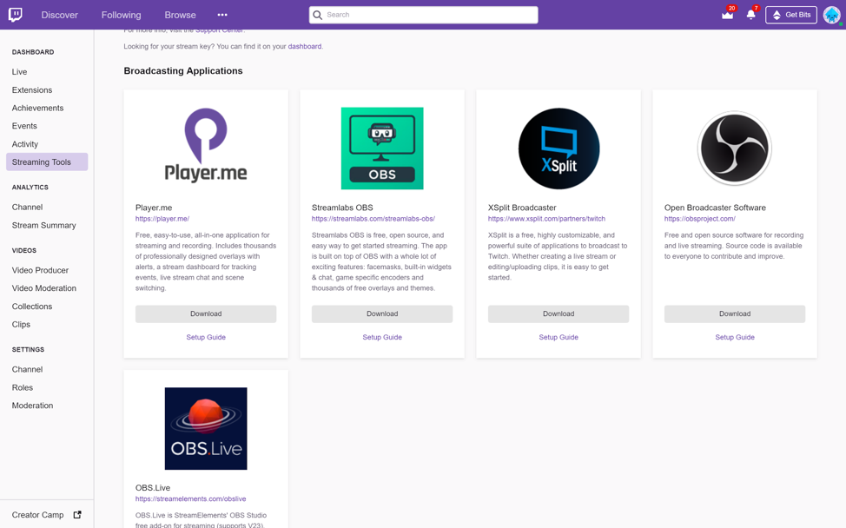846x528 pixels.
Task: Open the user avatar menu
Action: 831,15
